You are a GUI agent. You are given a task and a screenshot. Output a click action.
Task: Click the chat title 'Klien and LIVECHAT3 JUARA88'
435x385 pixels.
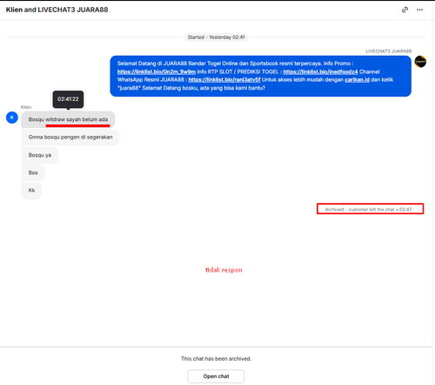click(x=57, y=10)
